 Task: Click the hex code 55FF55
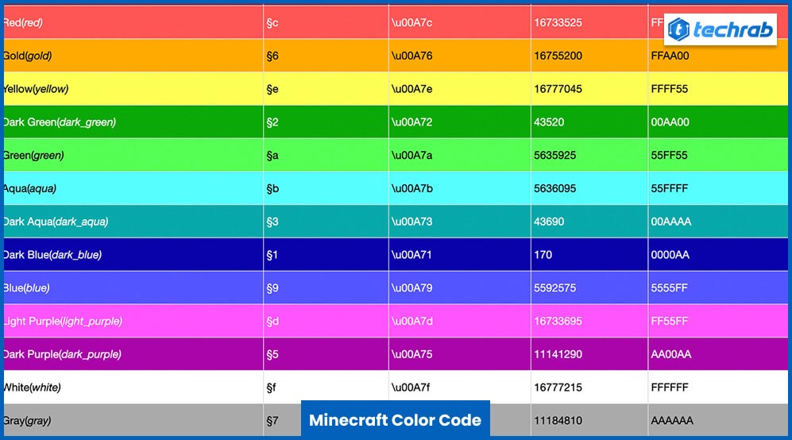click(669, 156)
